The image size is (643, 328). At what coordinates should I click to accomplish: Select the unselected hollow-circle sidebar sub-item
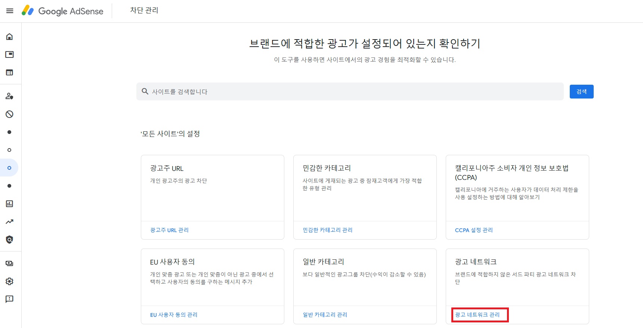click(9, 150)
